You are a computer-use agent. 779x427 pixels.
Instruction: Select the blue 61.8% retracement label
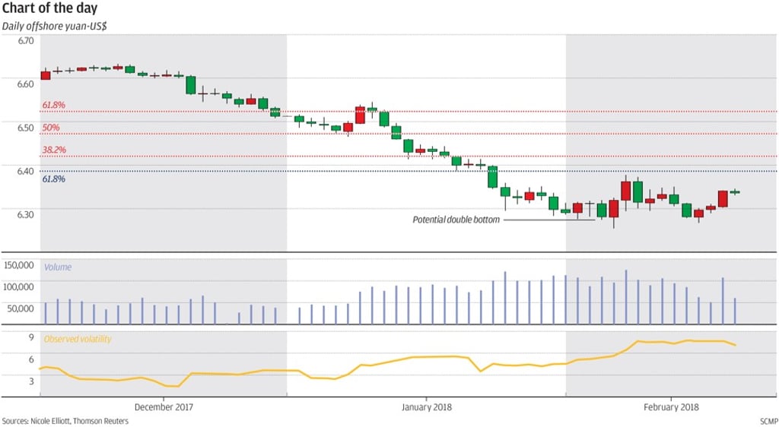[54, 179]
